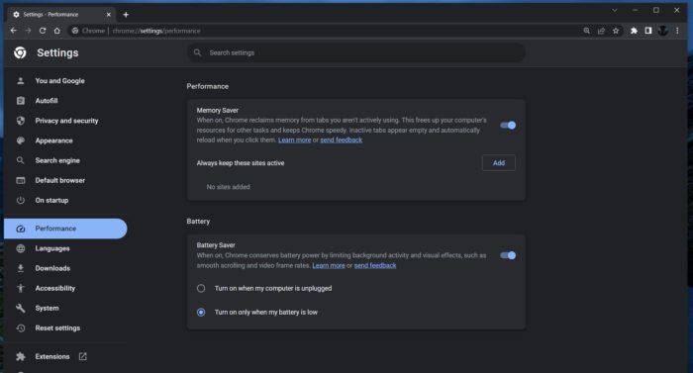Bookmark this page with the star icon
Image resolution: width=693 pixels, height=373 pixels.
tap(616, 31)
